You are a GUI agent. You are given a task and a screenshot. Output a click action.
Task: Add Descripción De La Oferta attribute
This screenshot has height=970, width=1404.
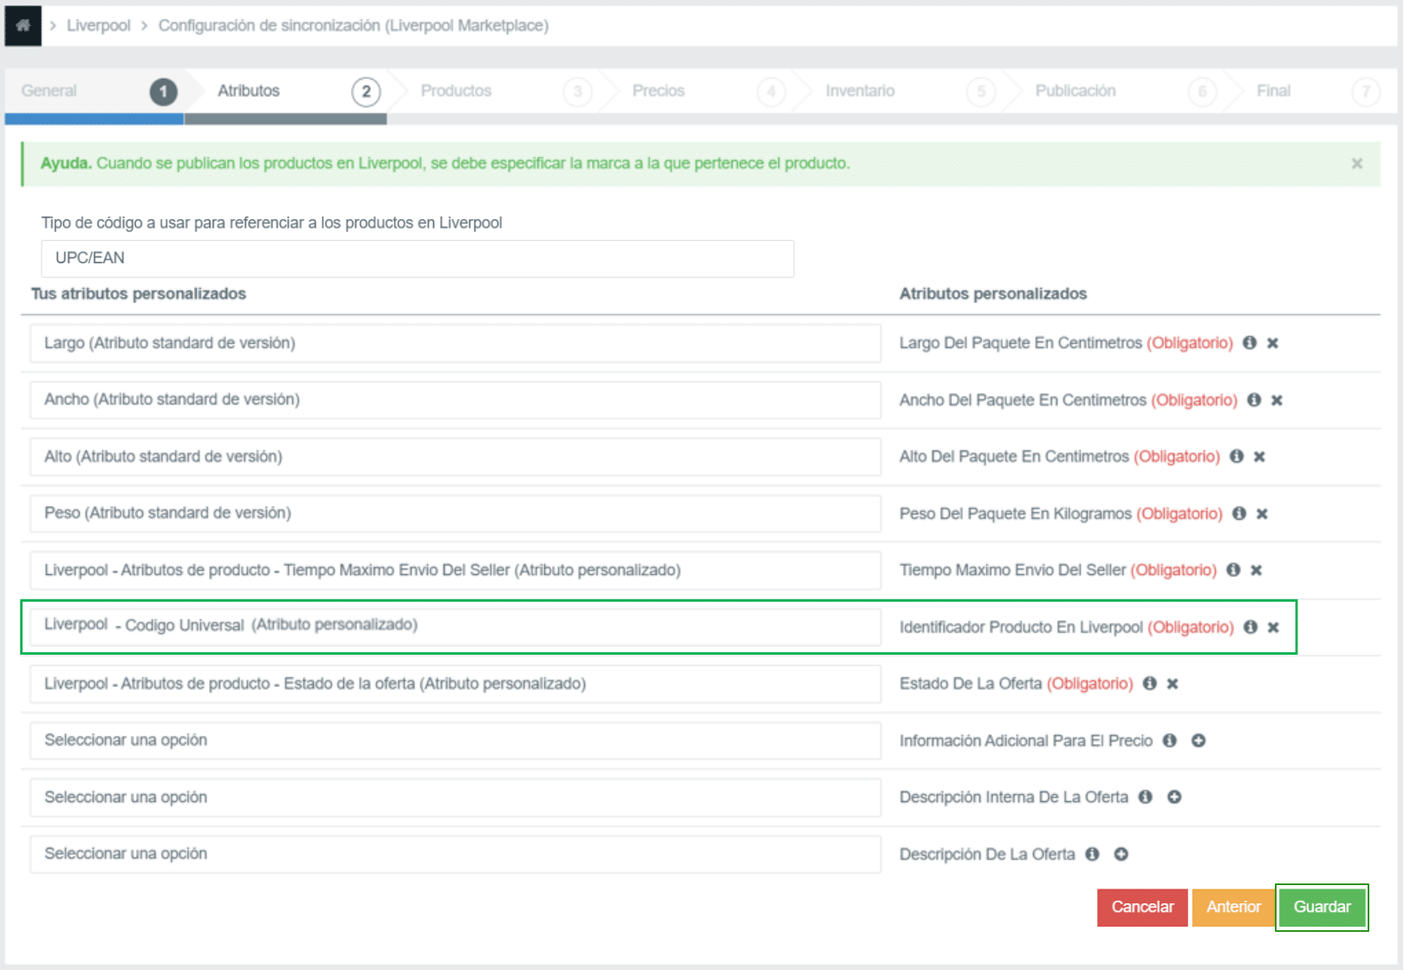tap(1121, 854)
